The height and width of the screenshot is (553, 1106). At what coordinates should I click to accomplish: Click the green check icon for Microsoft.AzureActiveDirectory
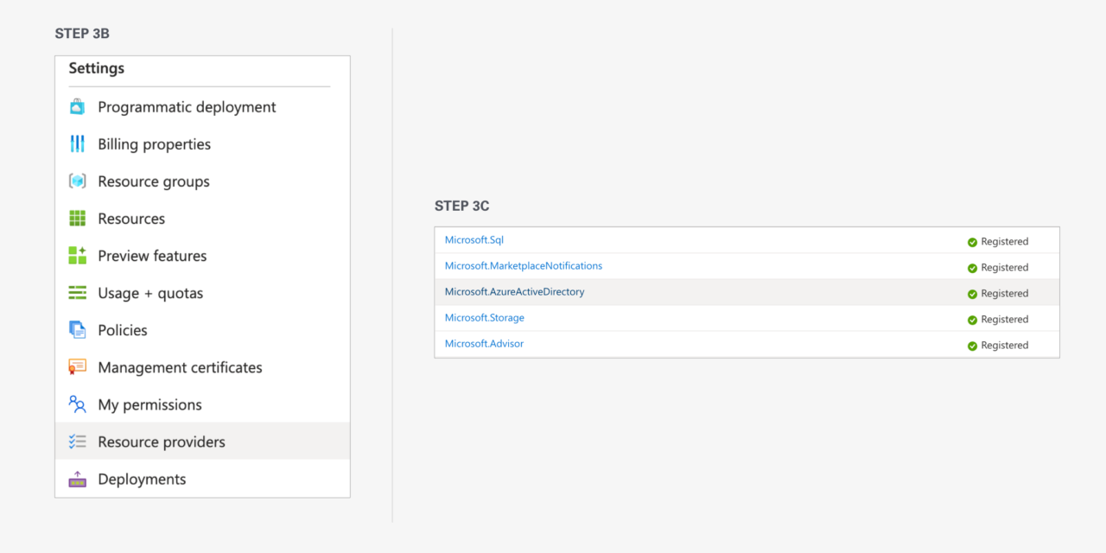tap(972, 294)
